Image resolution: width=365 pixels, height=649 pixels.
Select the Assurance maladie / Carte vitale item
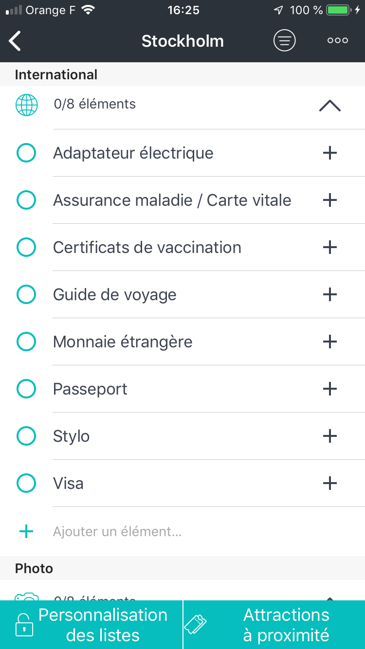click(172, 200)
